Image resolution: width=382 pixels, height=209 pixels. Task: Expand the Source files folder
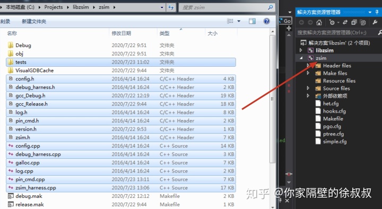coord(308,88)
